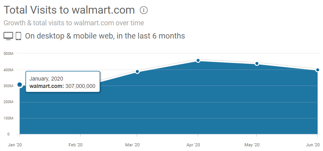Click the Jan '20 axis label
Image resolution: width=323 pixels, height=151 pixels.
pos(15,145)
